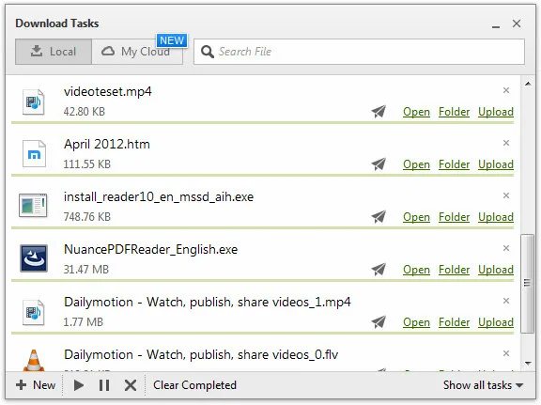Switch to the My Cloud tab
Viewport: 541px width, 405px height.
click(x=137, y=52)
